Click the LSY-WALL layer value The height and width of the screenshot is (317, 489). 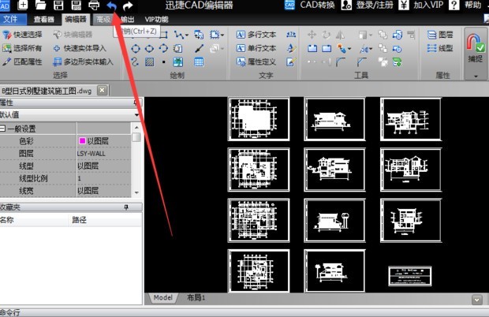[91, 153]
